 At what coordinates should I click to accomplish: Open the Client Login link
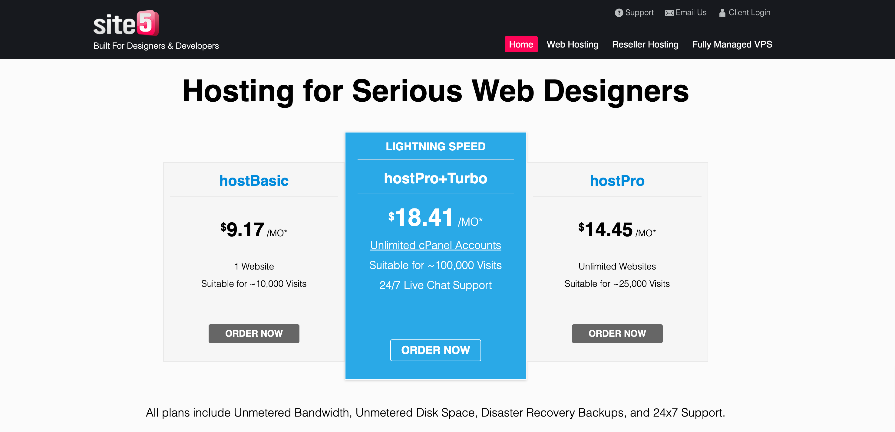pos(749,12)
